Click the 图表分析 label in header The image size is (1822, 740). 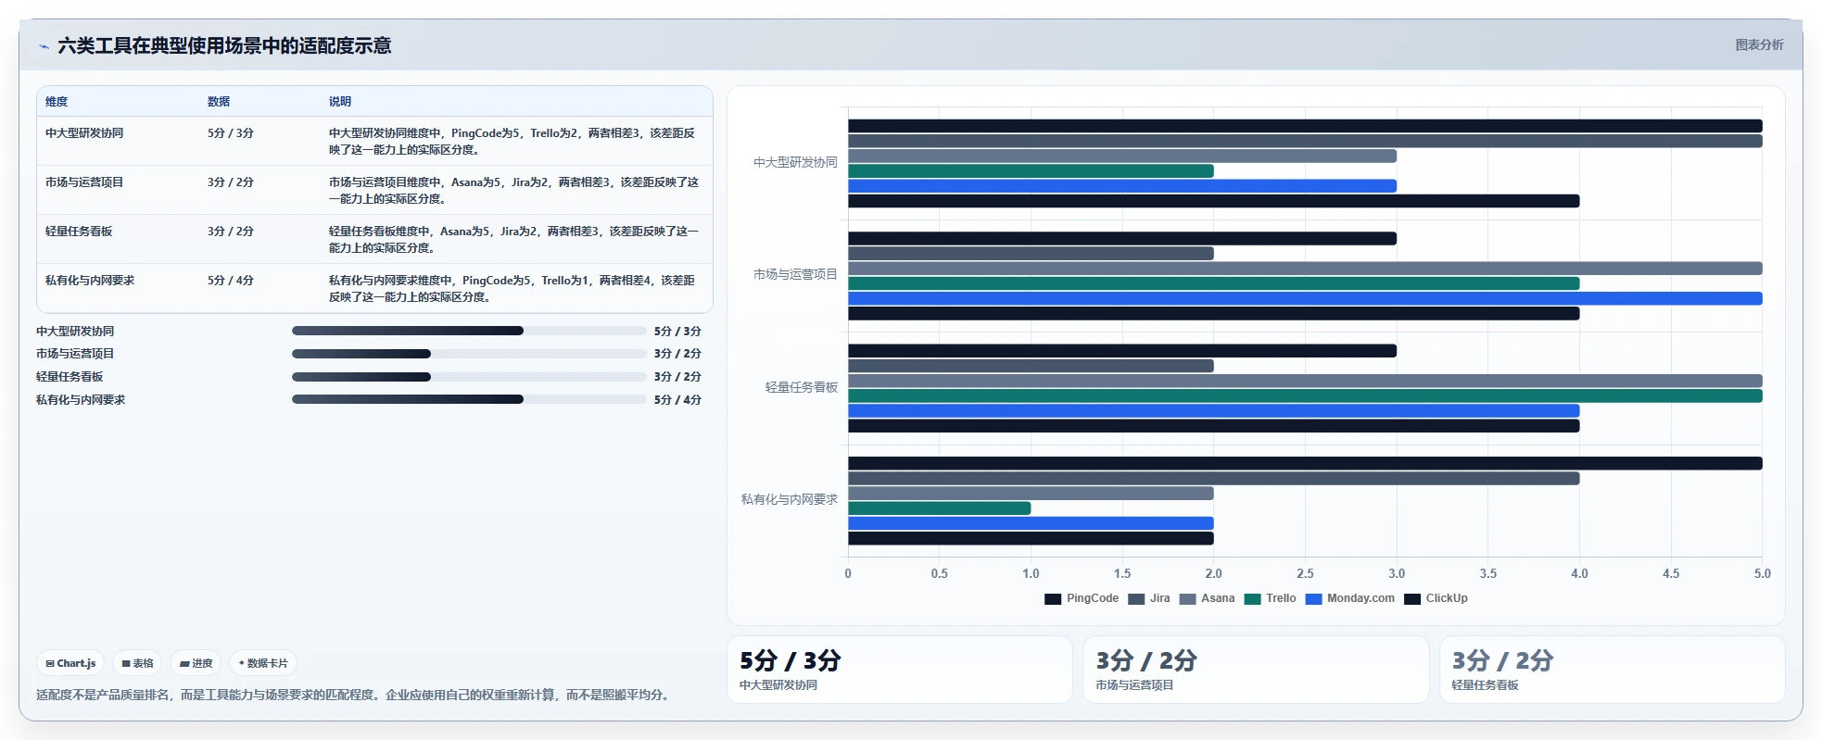click(x=1759, y=44)
